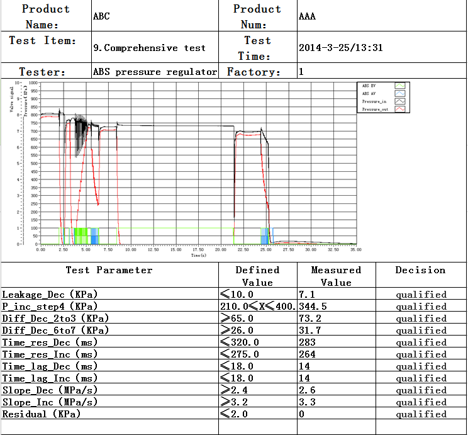The height and width of the screenshot is (435, 468).
Task: Select the ABS EV legend label
Action: [x=369, y=85]
